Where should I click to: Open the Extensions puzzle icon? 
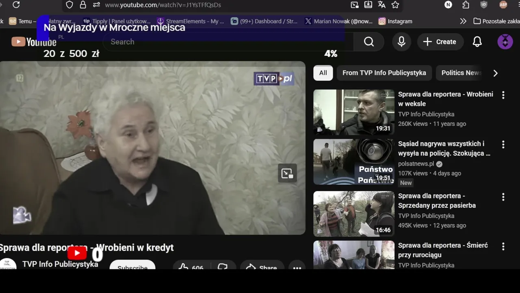466,5
